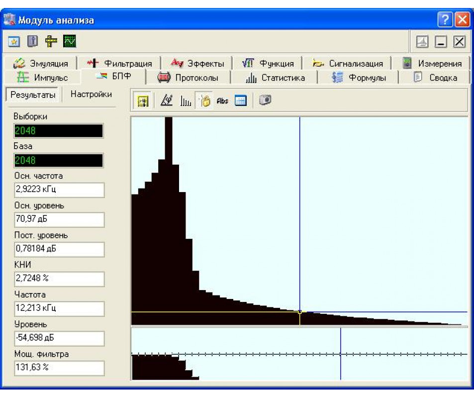Click the logarithmic scale pencil-graph icon
Image resolution: width=474 pixels, height=398 pixels.
pyautogui.click(x=167, y=100)
